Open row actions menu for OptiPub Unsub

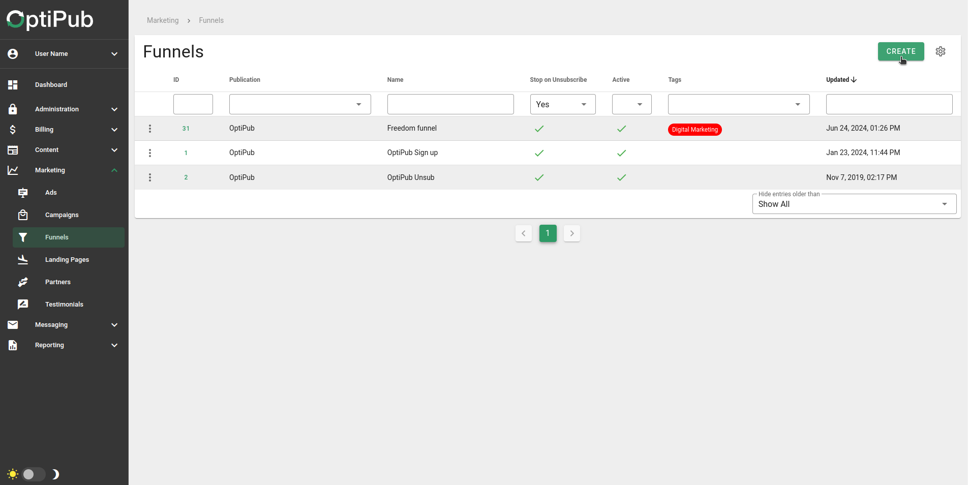pyautogui.click(x=150, y=177)
